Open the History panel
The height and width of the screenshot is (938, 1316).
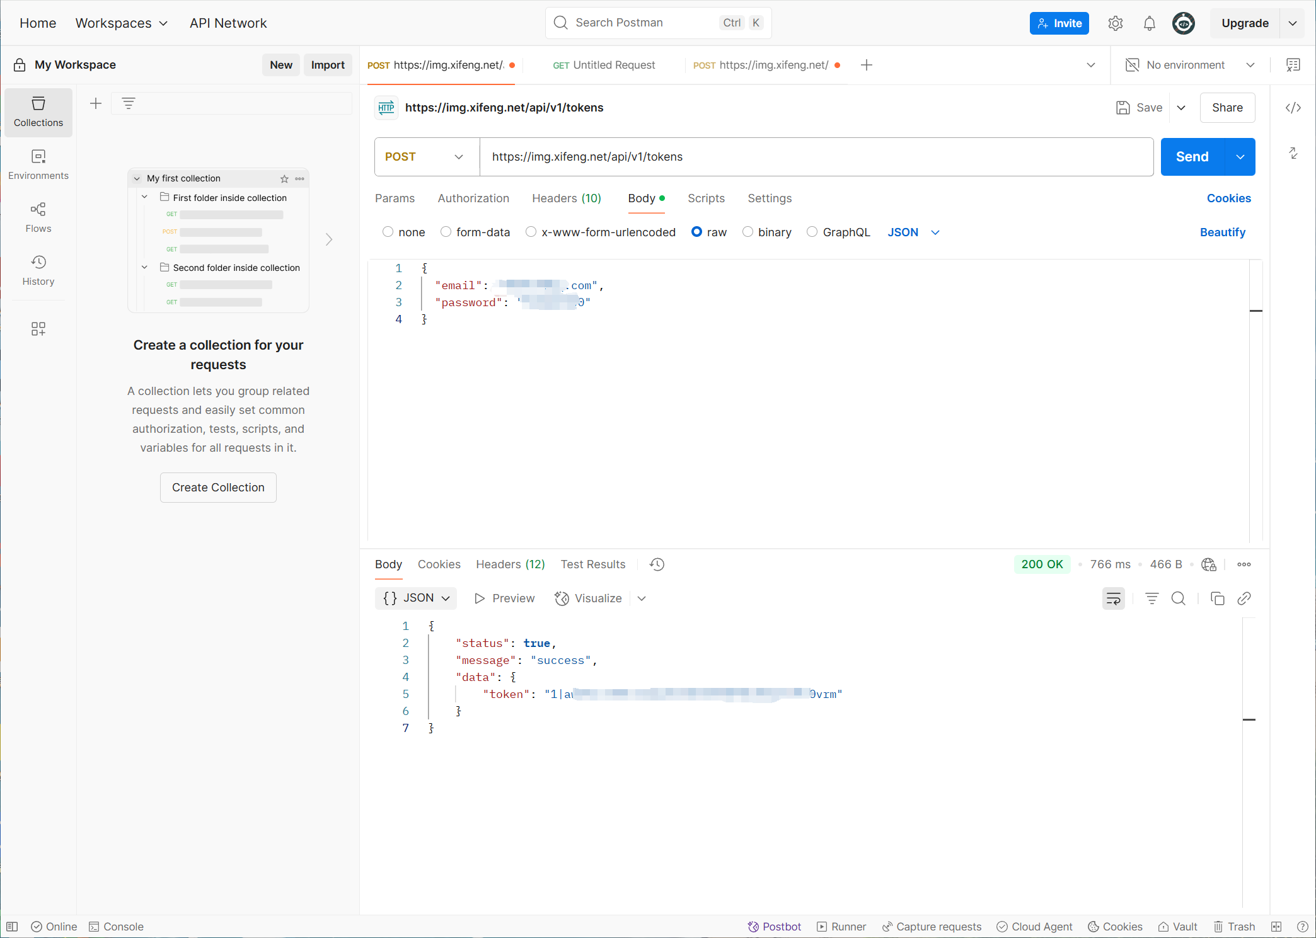pyautogui.click(x=38, y=270)
